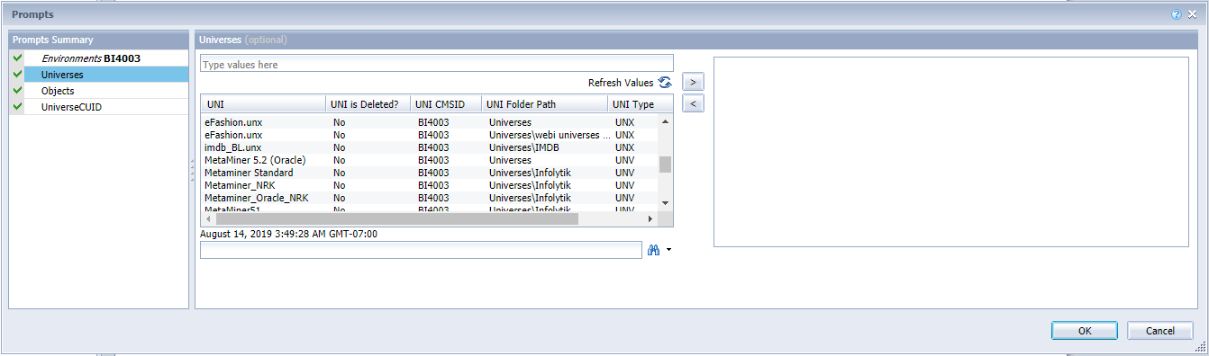Click the vertical scrollbar thumb
This screenshot has width=1209, height=356.
666,164
